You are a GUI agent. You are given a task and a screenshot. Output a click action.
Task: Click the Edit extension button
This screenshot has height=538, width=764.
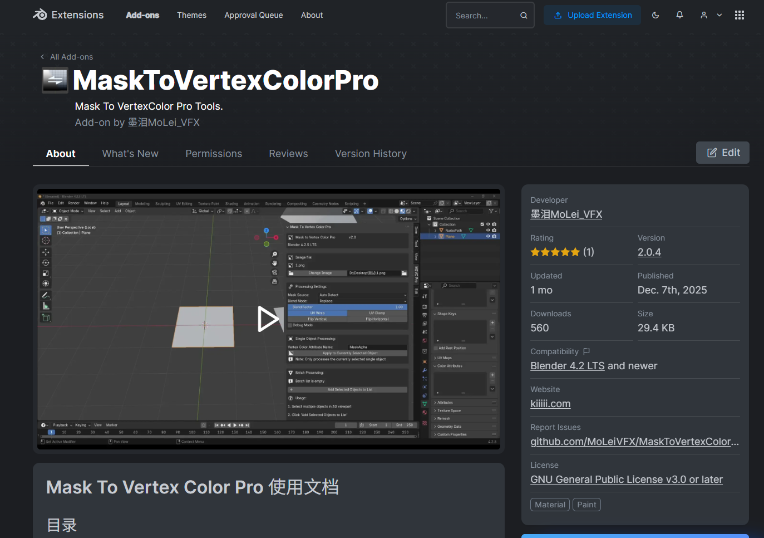pyautogui.click(x=722, y=153)
